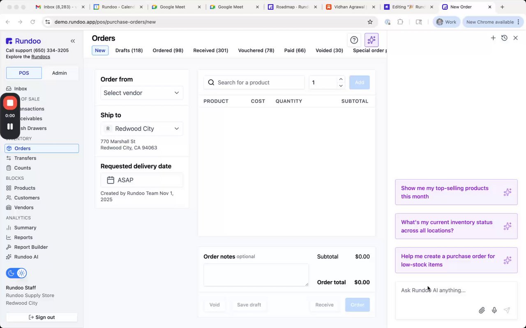Screen dimensions: 526x328
Task: Switch to the Admin mode toggle
Action: click(59, 73)
